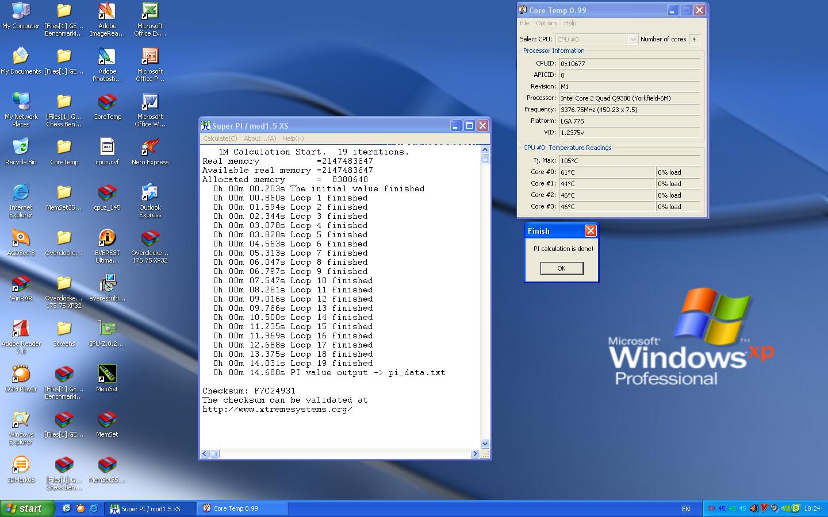Select Internet Explorer desktop shortcut
The width and height of the screenshot is (828, 517).
coord(21,200)
